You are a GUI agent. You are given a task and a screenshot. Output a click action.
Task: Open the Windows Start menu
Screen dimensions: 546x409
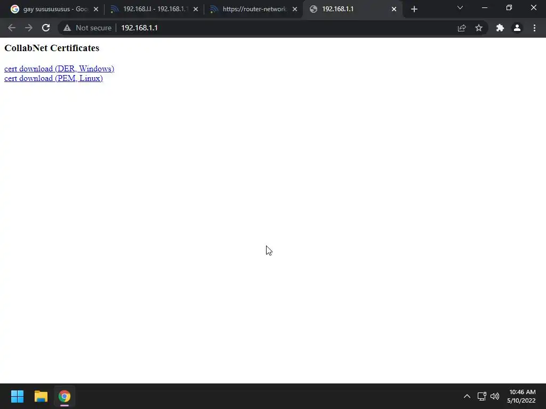[17, 396]
